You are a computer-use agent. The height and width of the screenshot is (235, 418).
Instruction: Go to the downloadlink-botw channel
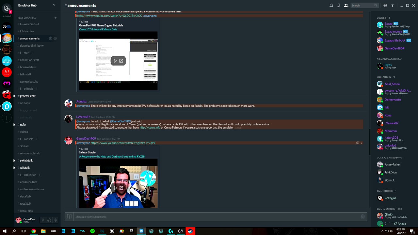pyautogui.click(x=32, y=46)
